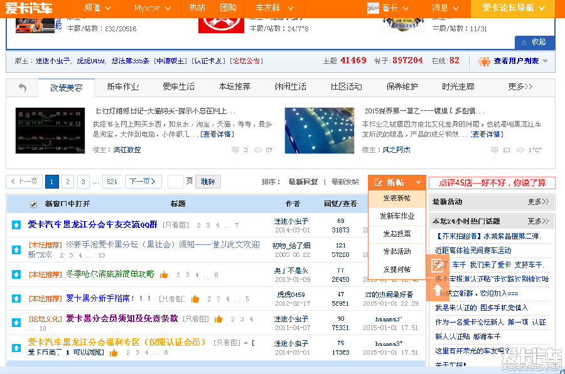Click the floating orange write-post icon
This screenshot has height=374, width=565.
(x=438, y=266)
